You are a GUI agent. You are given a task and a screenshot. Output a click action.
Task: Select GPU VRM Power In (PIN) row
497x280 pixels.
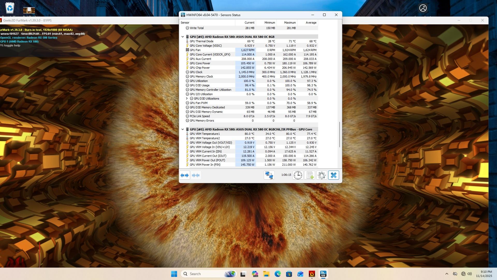249,165
